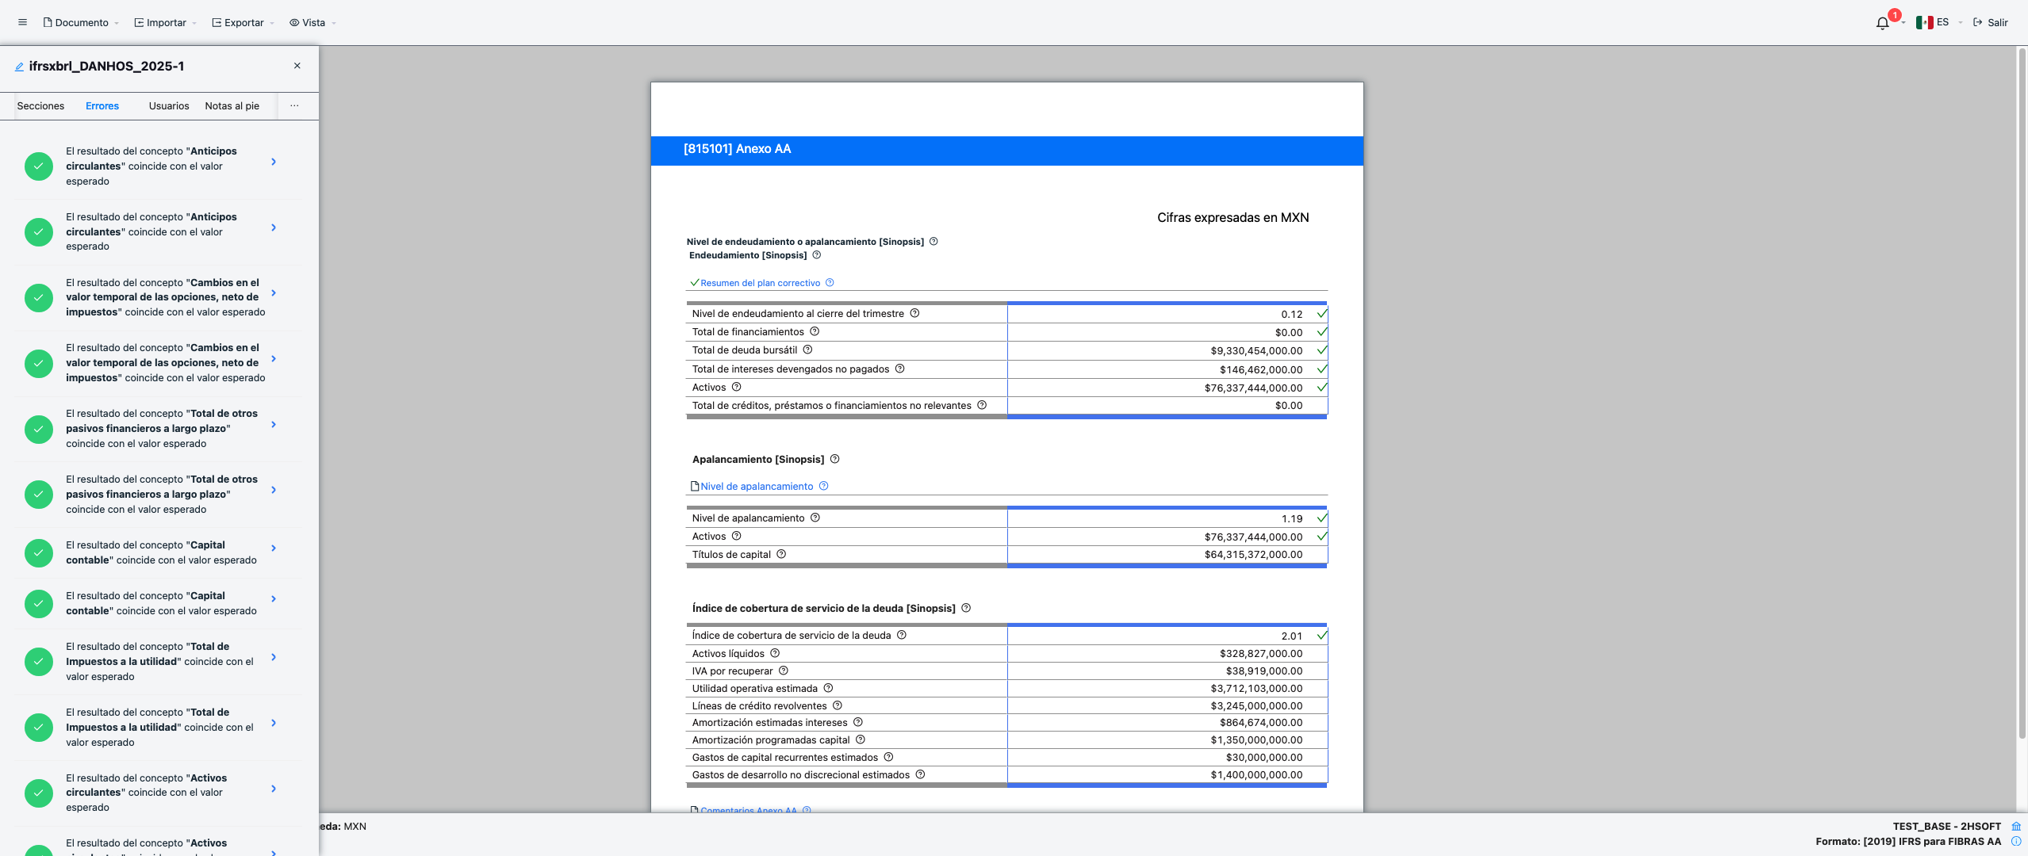Click the Salir logout icon
The width and height of the screenshot is (2028, 856).
click(1979, 22)
